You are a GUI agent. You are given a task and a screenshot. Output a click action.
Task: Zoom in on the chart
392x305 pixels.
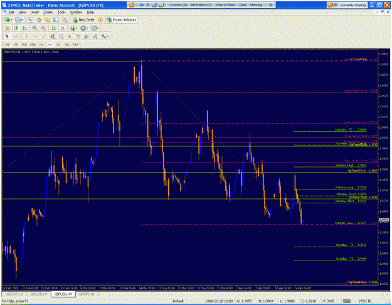(34, 28)
